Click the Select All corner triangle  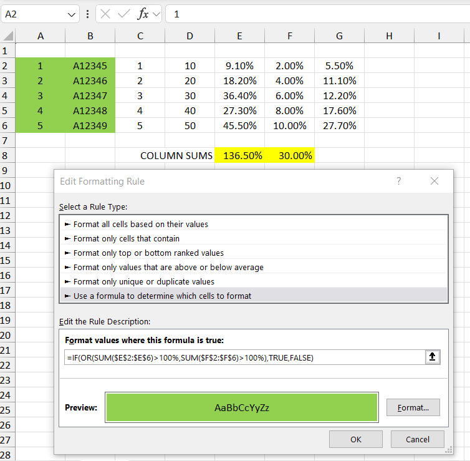8,36
